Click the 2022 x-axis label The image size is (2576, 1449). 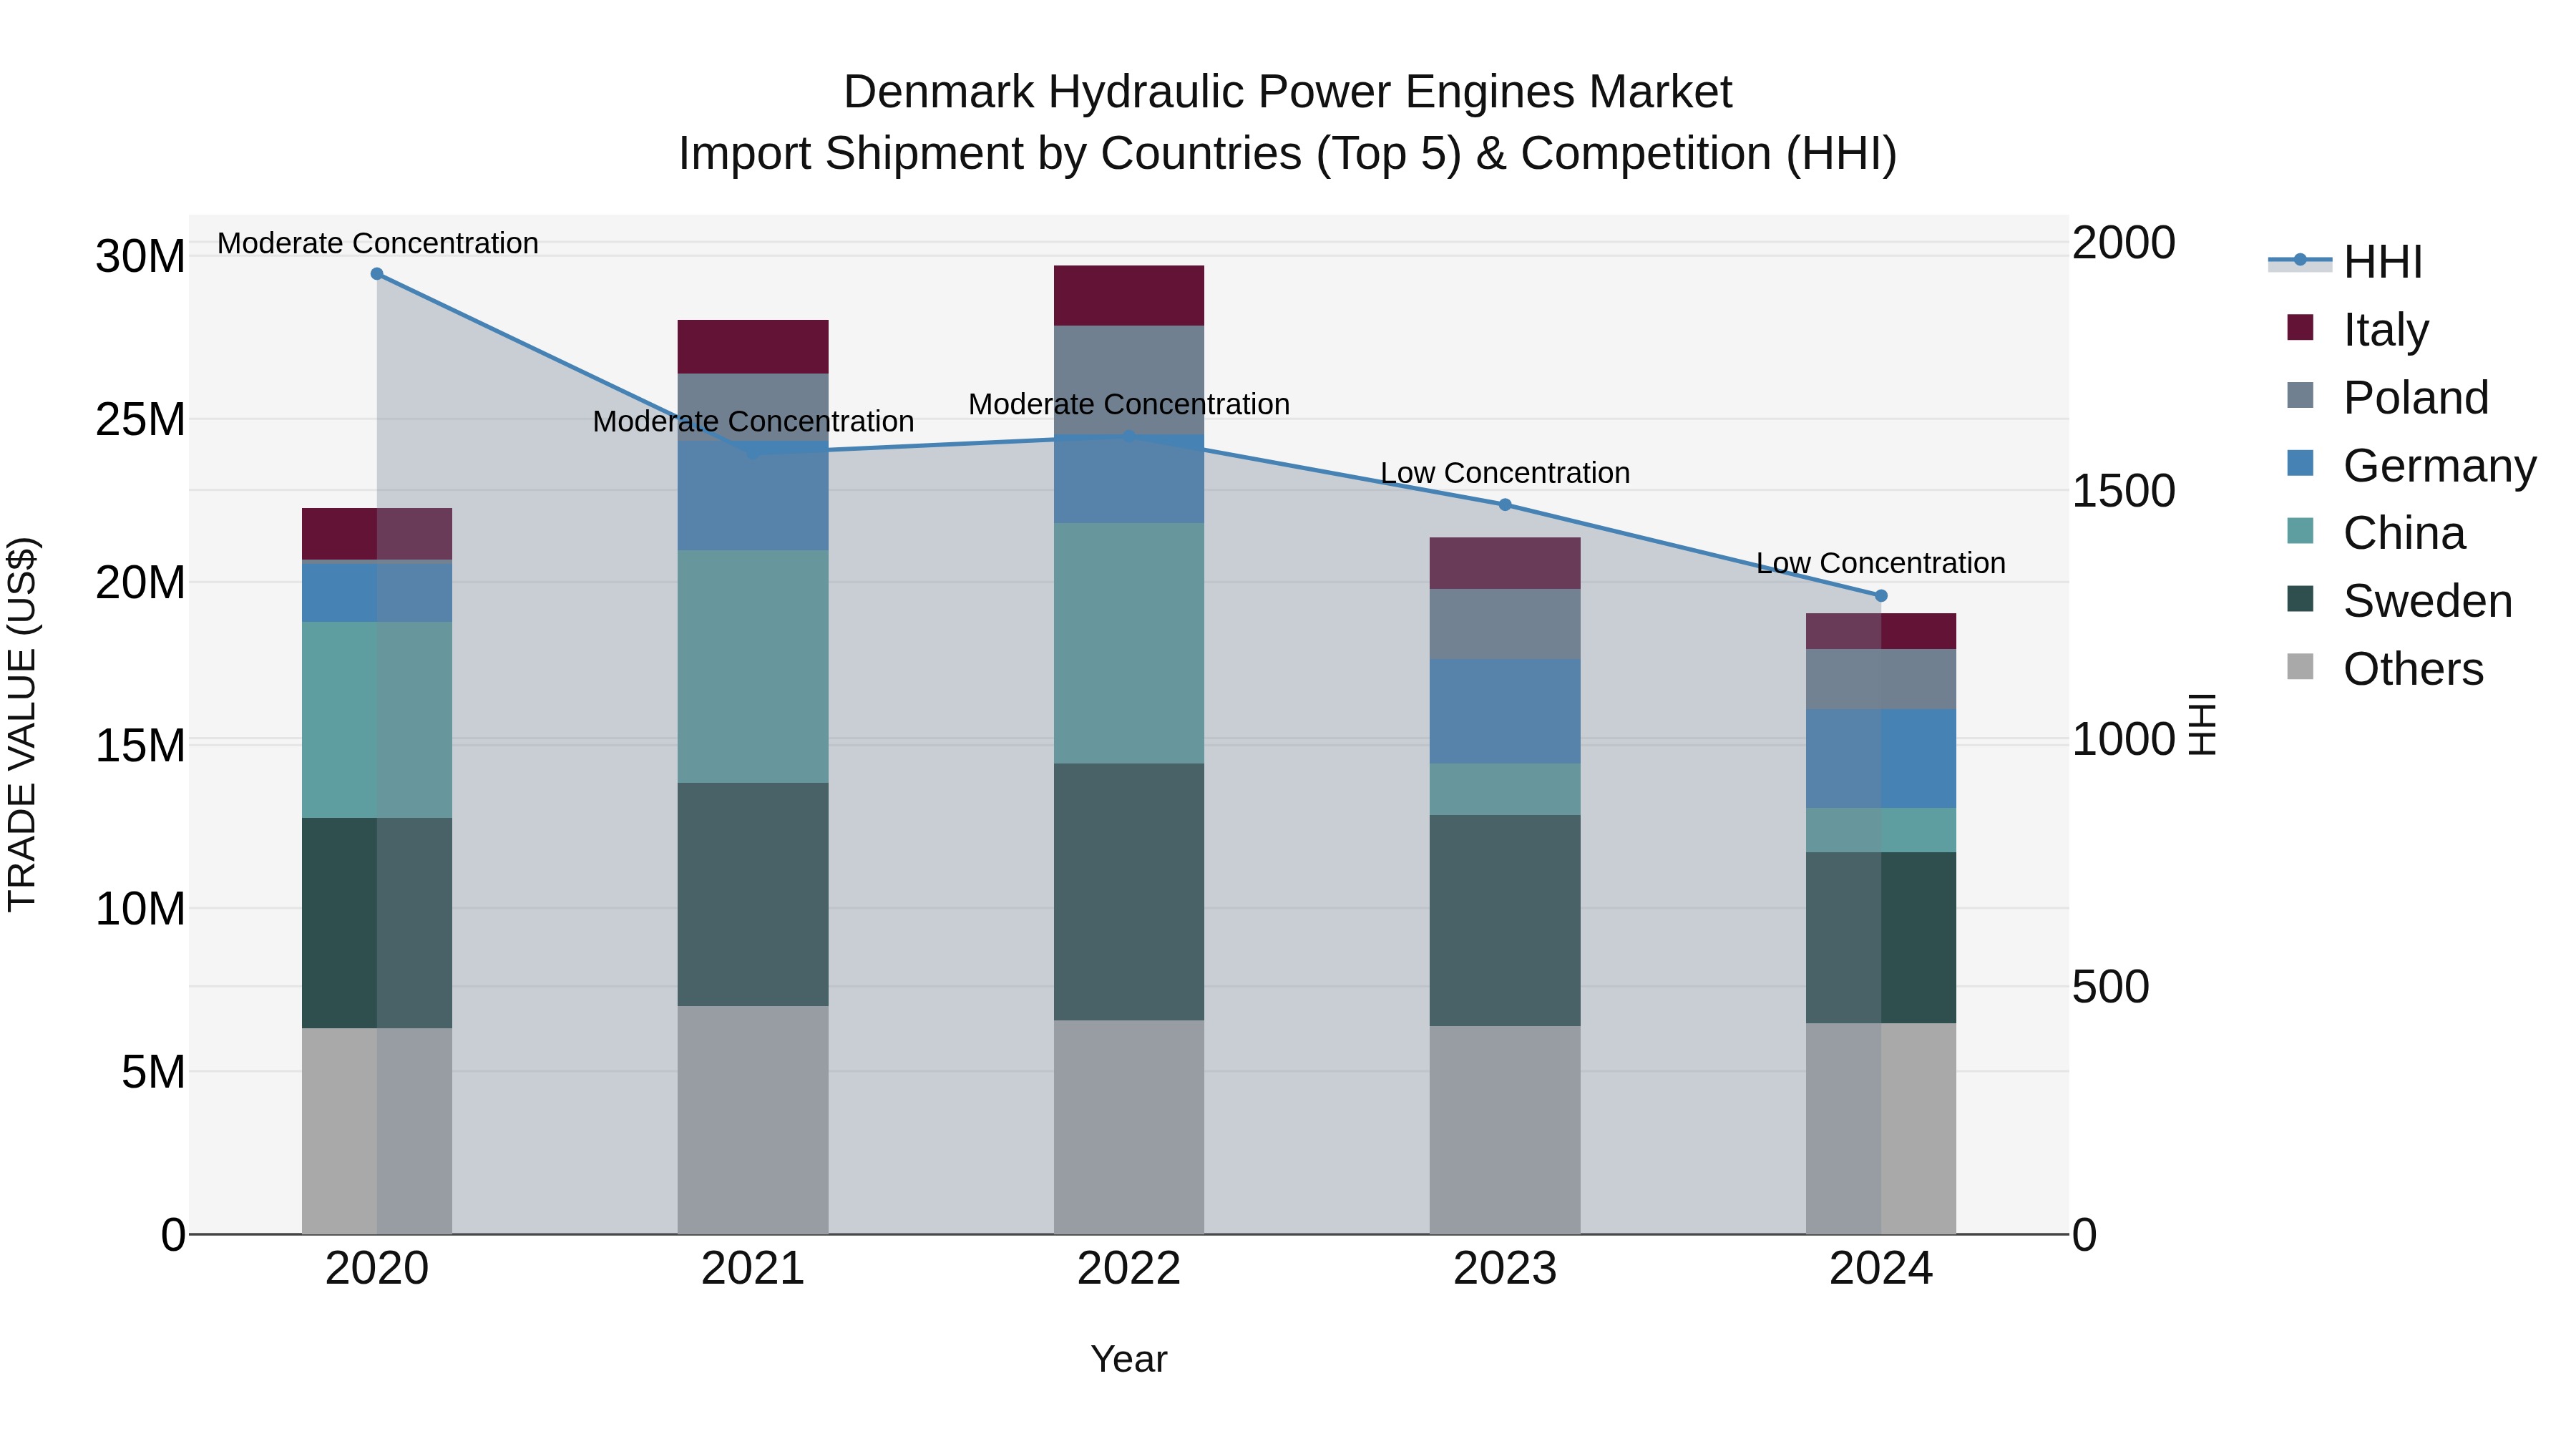pos(1129,1269)
